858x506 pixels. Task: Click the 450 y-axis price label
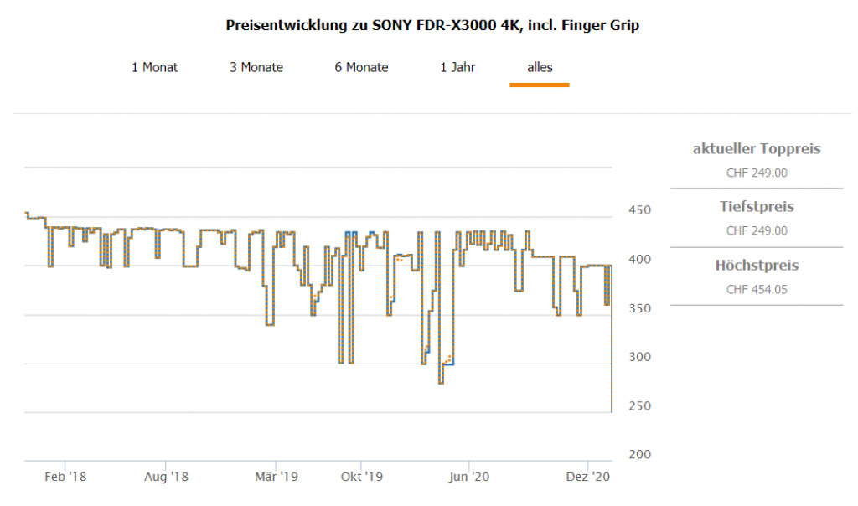639,210
